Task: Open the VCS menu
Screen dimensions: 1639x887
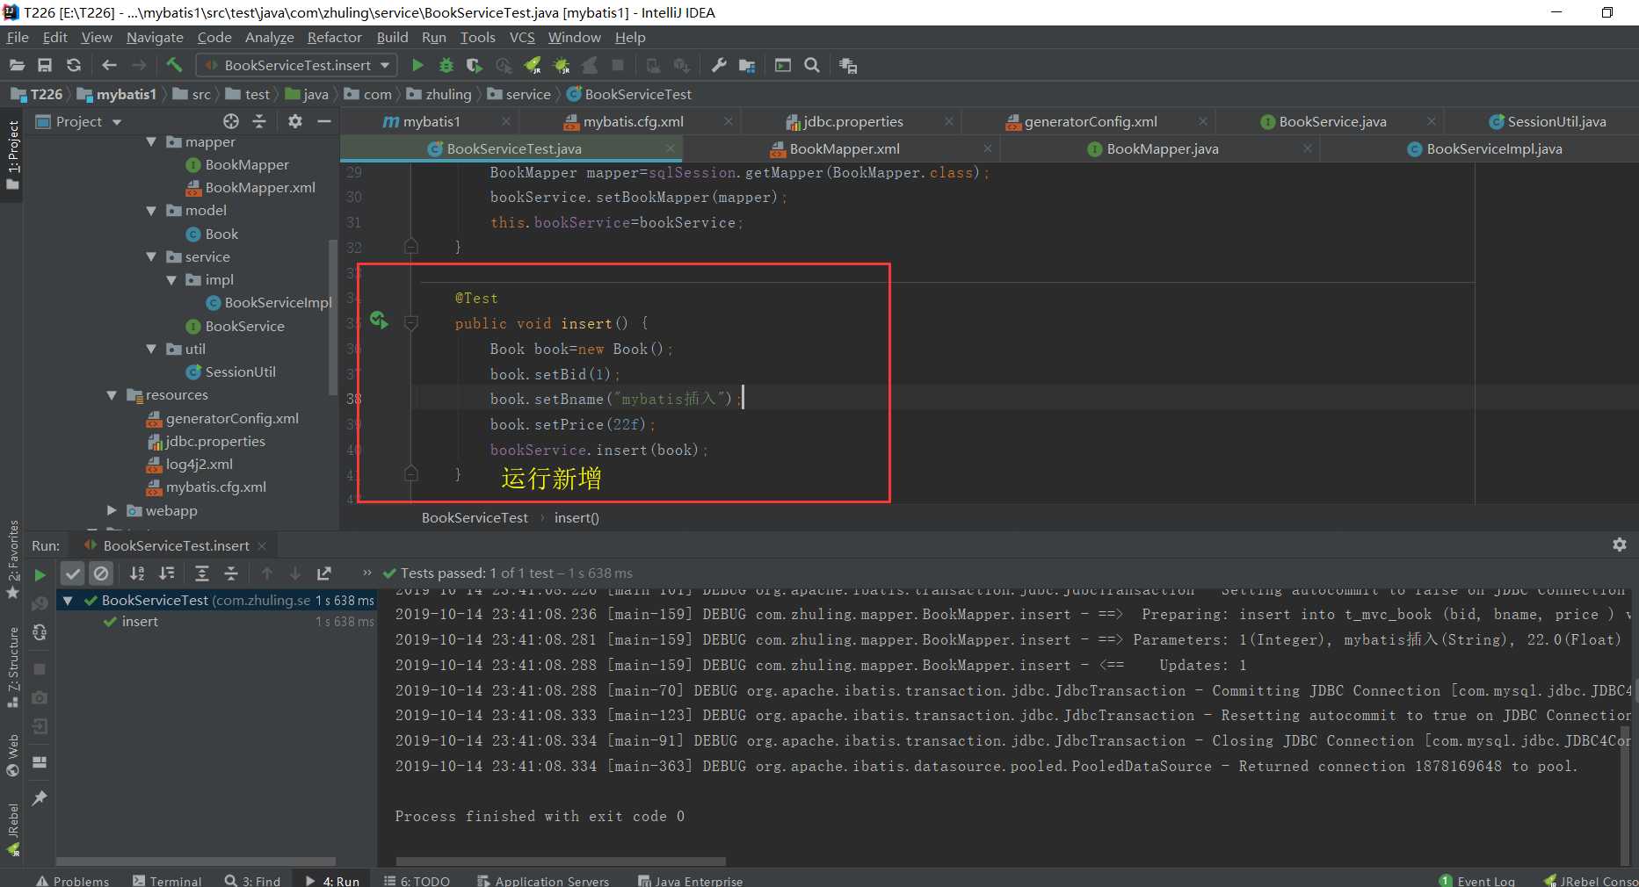Action: pos(522,37)
